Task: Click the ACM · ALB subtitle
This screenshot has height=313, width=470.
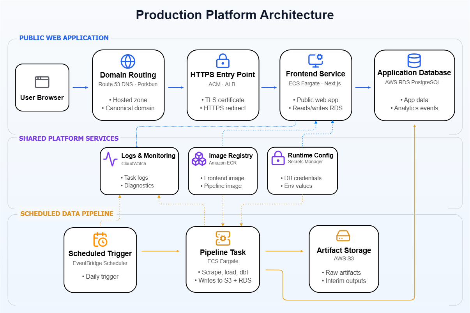Action: 222,84
